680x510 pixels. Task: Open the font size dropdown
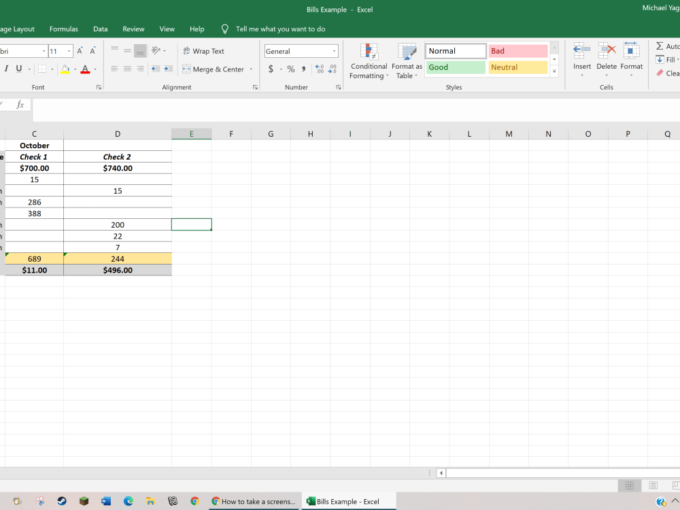click(x=69, y=51)
